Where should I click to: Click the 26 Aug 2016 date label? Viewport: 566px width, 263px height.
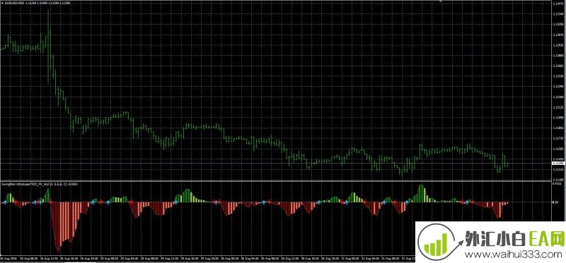8,258
